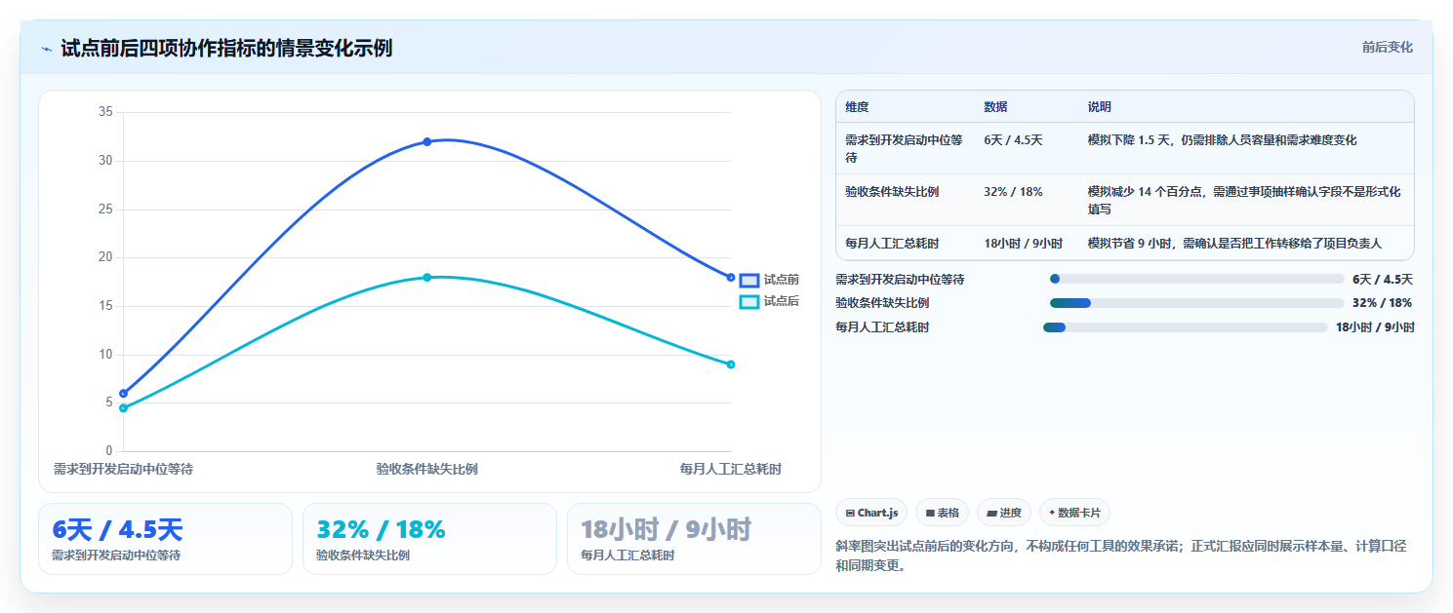The height and width of the screenshot is (613, 1453).
Task: Click the 试点后 data point at 18
Action: tap(426, 278)
